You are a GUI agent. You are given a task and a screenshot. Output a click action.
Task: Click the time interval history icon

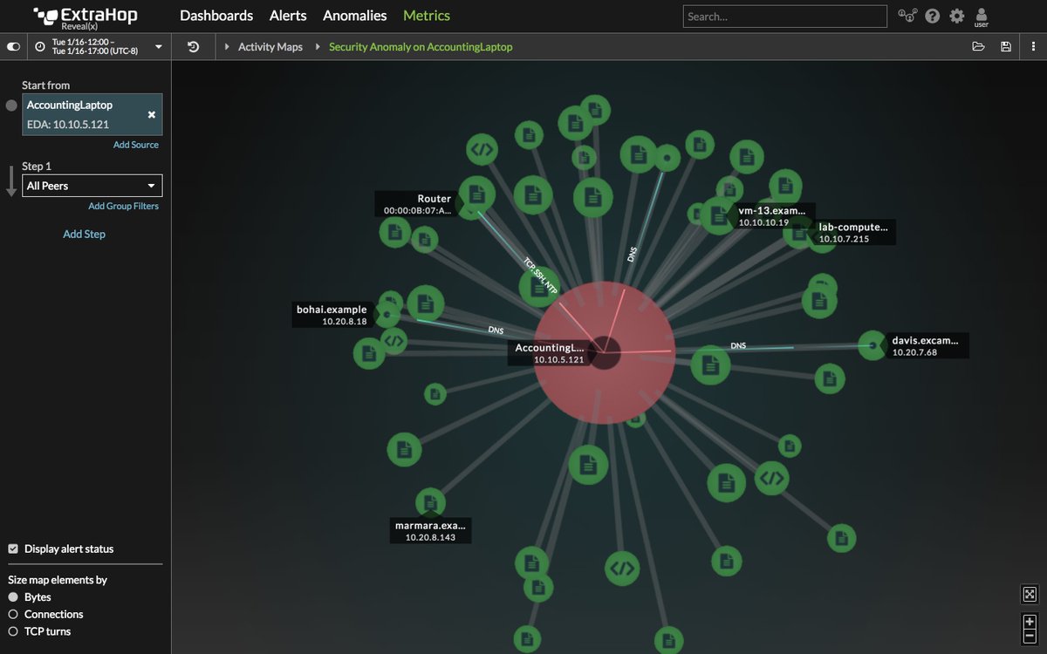click(194, 47)
